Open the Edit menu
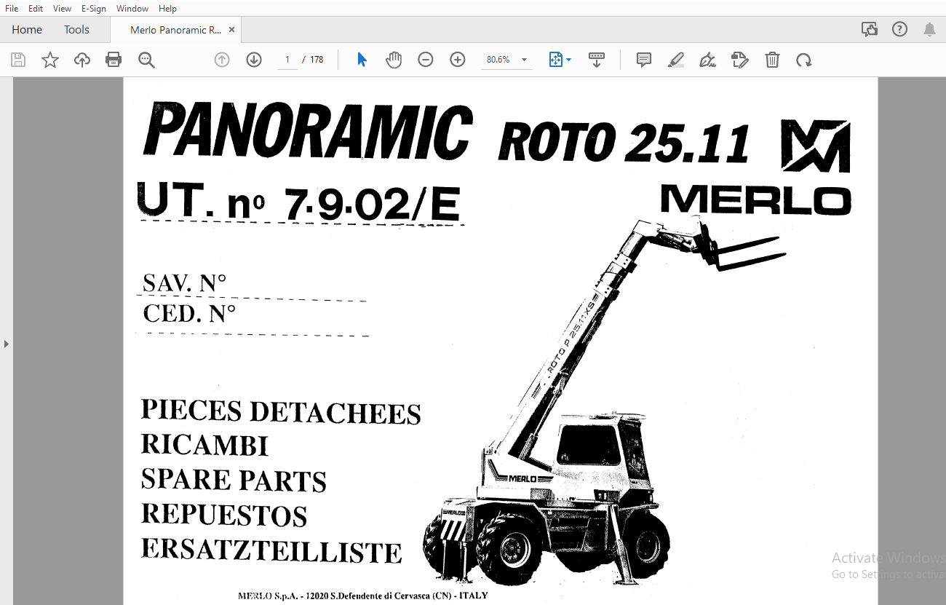This screenshot has height=605, width=946. 36,9
